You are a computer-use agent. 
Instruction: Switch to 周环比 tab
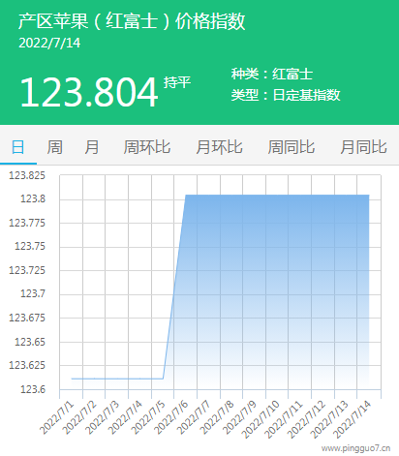pyautogui.click(x=147, y=147)
